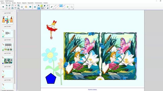The height and width of the screenshot is (91, 163).
Task: Open the line style dashed icon
Action: [72, 7]
